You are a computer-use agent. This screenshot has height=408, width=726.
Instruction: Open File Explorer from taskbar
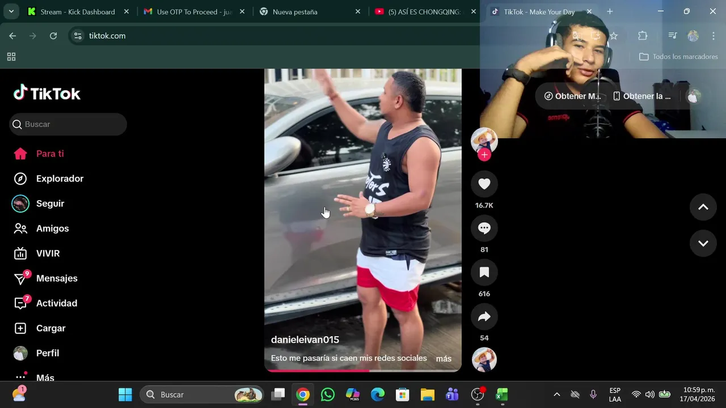coord(428,394)
